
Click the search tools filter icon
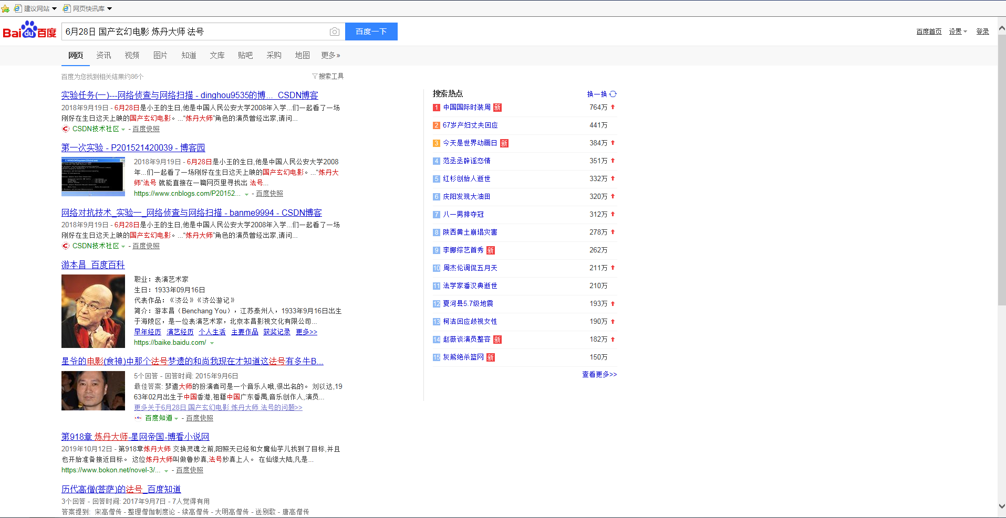click(315, 76)
